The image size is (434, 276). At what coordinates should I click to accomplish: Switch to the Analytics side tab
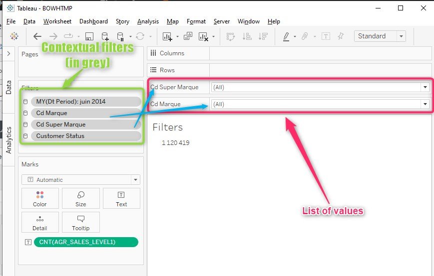8,140
